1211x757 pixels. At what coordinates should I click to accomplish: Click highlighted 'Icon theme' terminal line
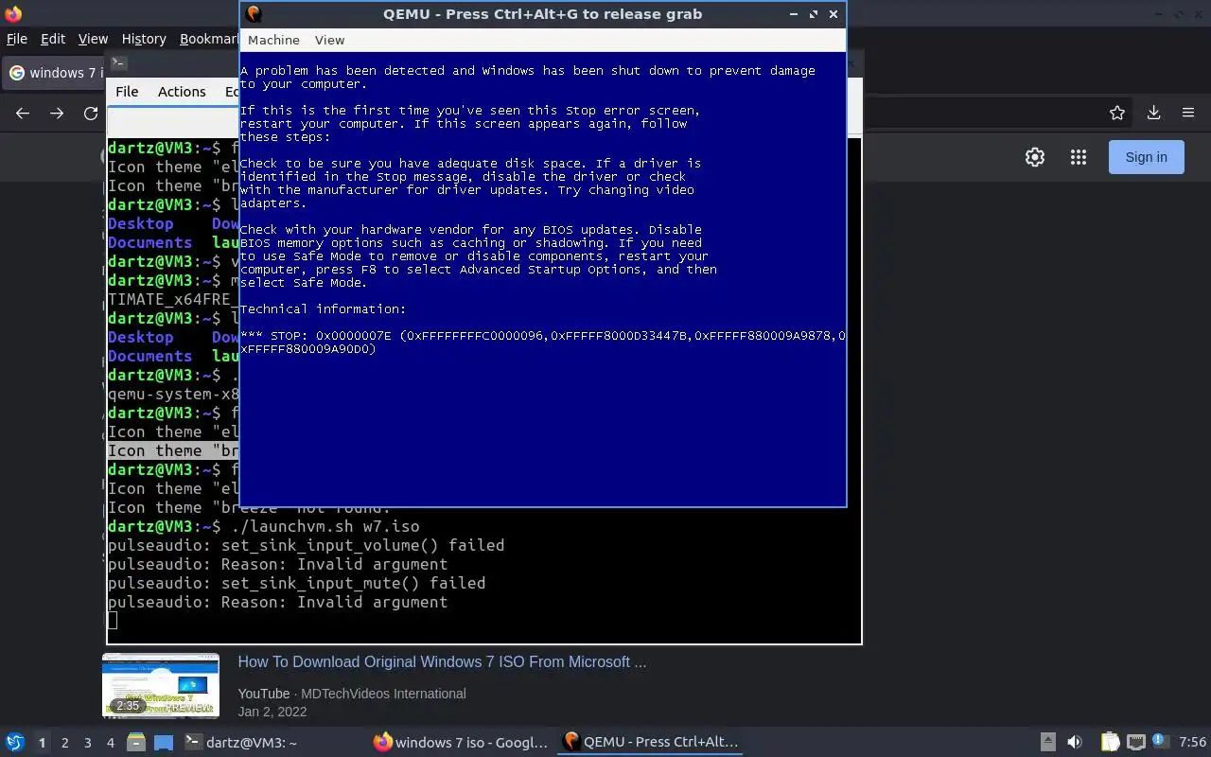point(173,450)
